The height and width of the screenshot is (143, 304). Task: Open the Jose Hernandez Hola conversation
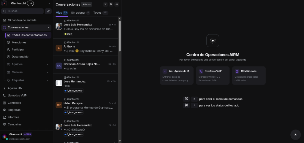(85, 84)
